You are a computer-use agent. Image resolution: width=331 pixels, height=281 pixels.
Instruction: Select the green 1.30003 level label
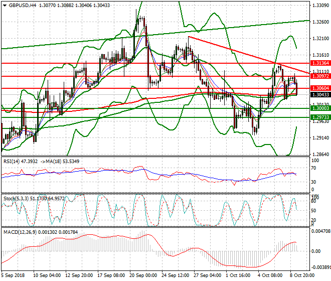[320, 108]
